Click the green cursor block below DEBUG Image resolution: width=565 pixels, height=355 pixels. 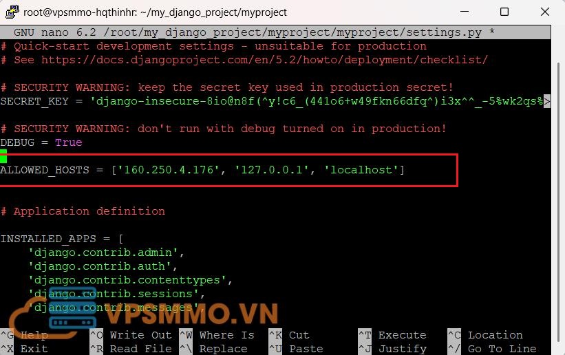(3, 157)
